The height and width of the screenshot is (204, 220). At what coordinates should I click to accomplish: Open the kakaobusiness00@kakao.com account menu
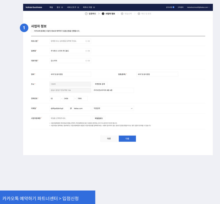click(x=198, y=7)
